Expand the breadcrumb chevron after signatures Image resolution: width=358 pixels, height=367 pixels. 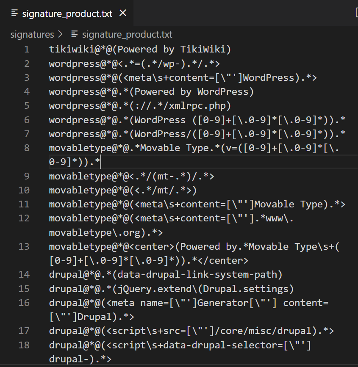61,34
